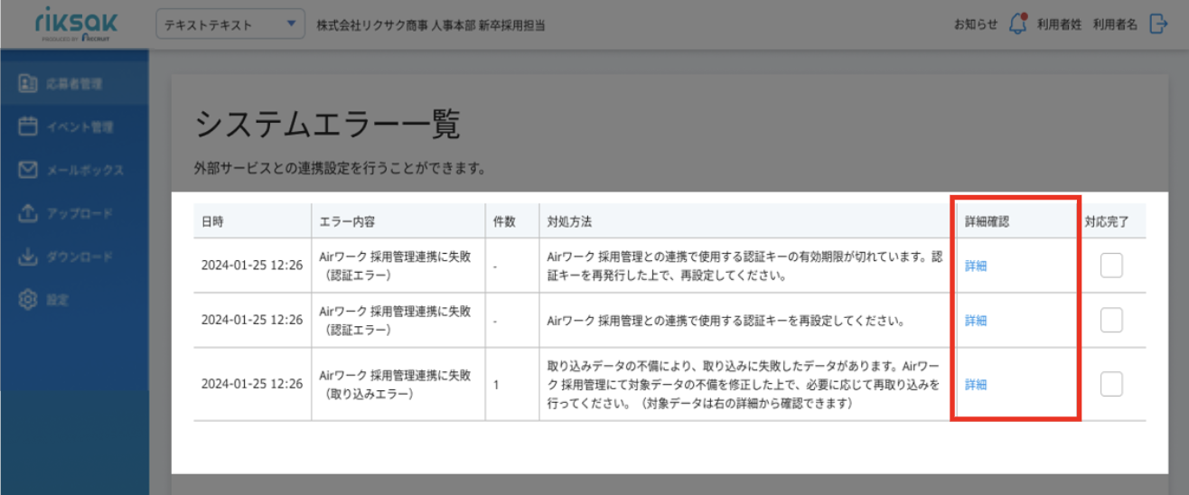Viewport: 1189px width, 495px height.
Task: Open 応募者管理 in the sidebar
Action: click(74, 84)
